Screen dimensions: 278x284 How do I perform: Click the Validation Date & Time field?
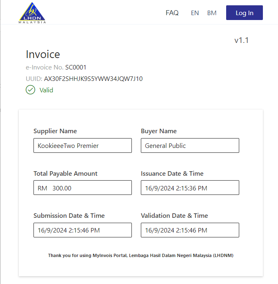190,230
